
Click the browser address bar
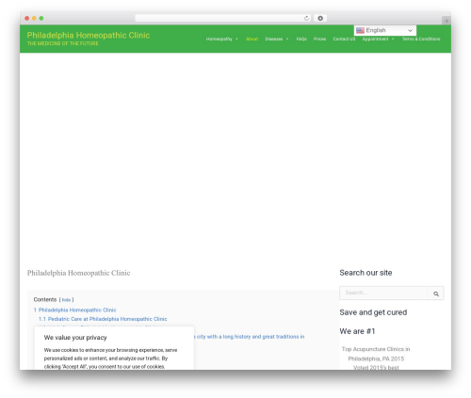click(223, 19)
